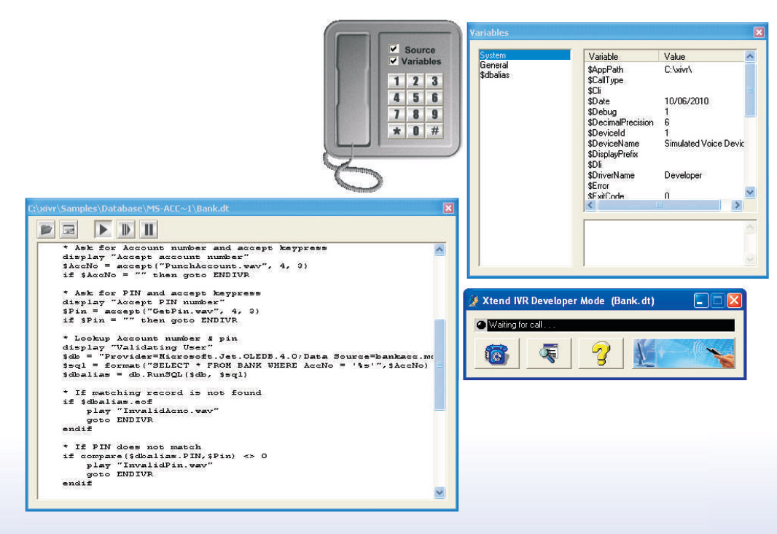Image resolution: width=777 pixels, height=534 pixels.
Task: Click the telephone icon in Xtend IVR window
Action: click(496, 354)
